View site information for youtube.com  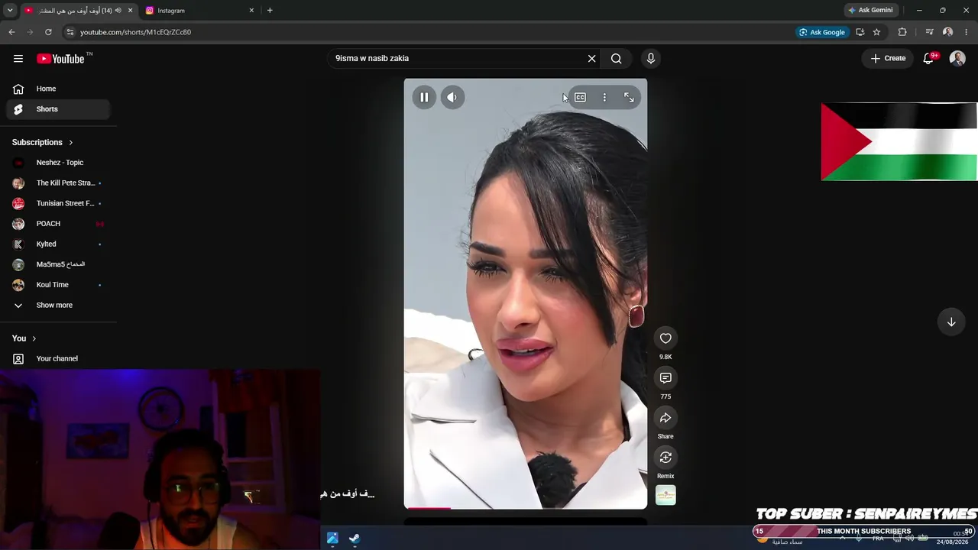coord(70,32)
